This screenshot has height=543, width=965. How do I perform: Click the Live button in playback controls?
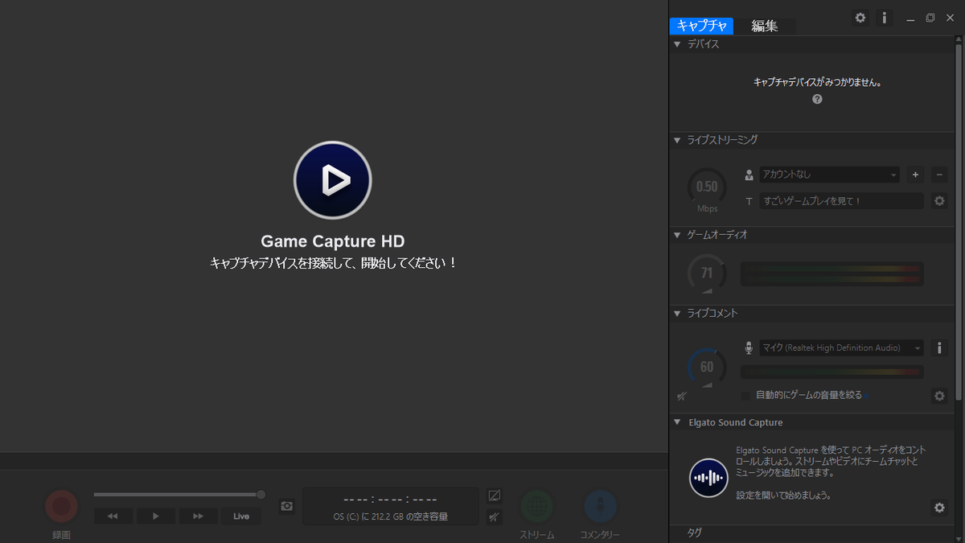click(241, 516)
